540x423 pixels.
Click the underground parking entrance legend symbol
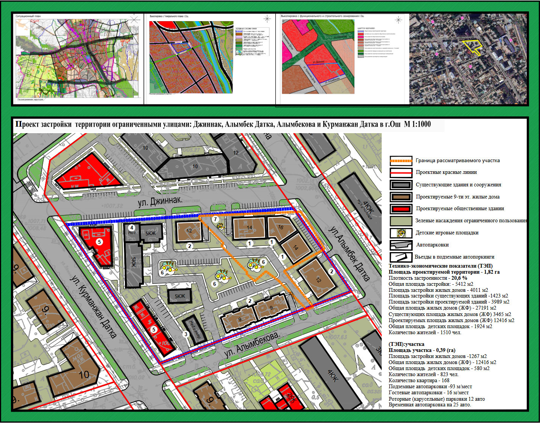(x=401, y=257)
